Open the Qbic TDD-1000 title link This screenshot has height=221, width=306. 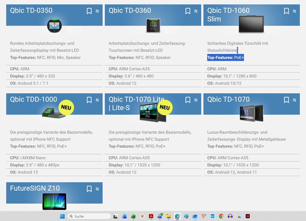pos(33,99)
